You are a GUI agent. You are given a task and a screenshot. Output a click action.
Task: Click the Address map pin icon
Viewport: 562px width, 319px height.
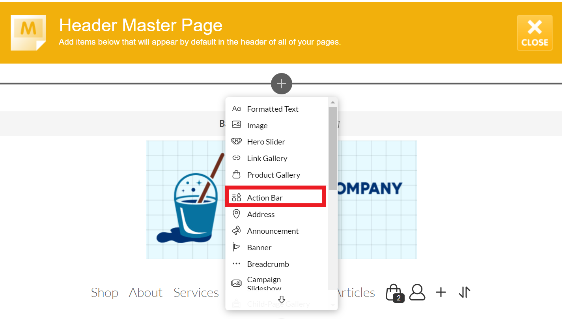click(236, 214)
